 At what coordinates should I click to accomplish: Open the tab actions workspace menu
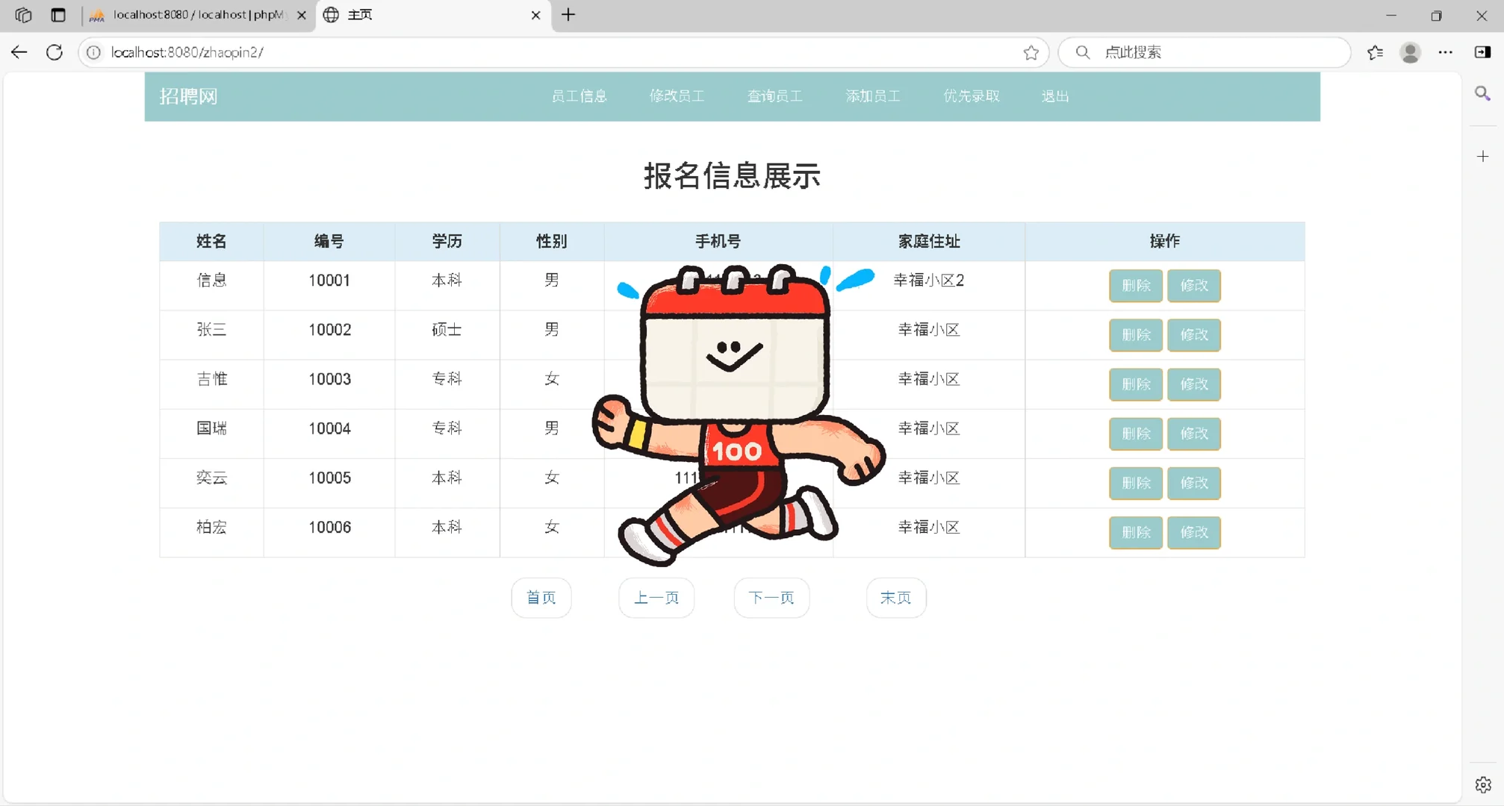point(22,15)
